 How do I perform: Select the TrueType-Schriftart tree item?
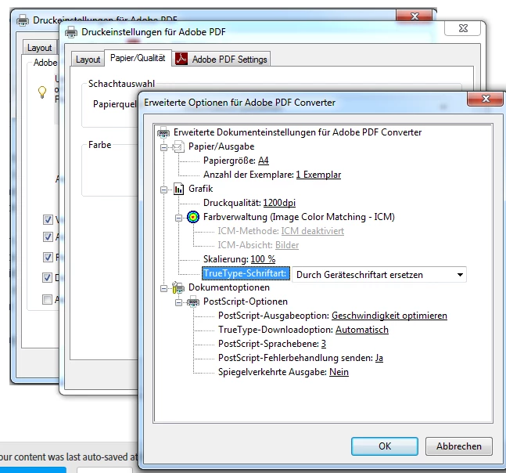pyautogui.click(x=245, y=273)
